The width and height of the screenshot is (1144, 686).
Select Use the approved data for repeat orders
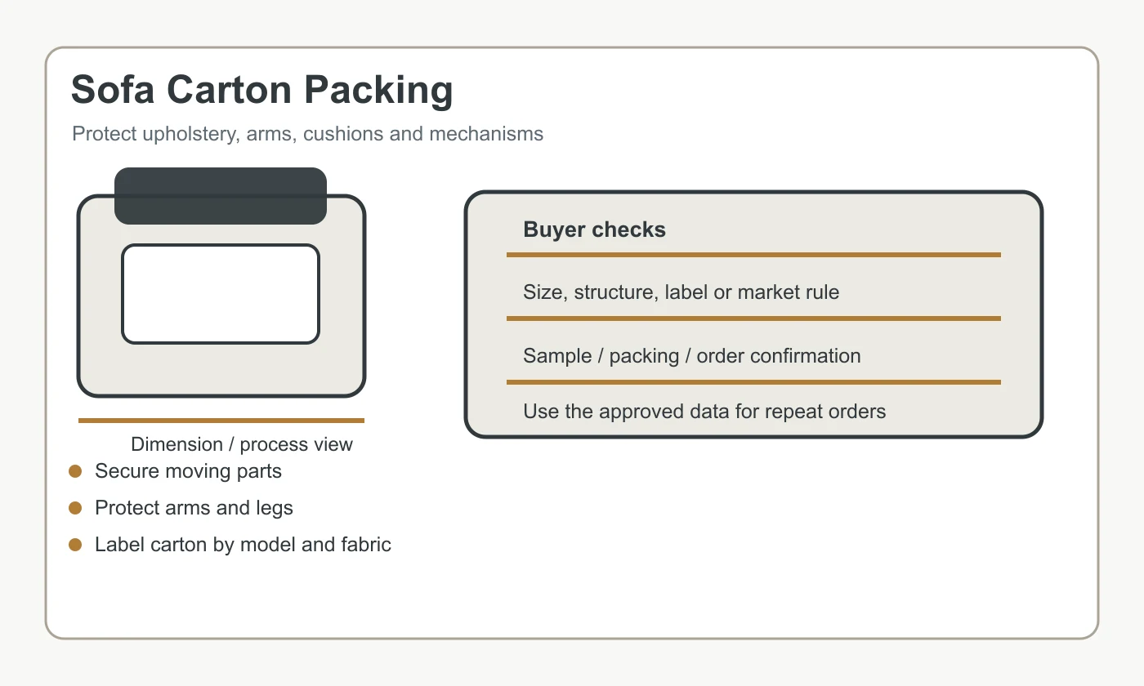(704, 411)
